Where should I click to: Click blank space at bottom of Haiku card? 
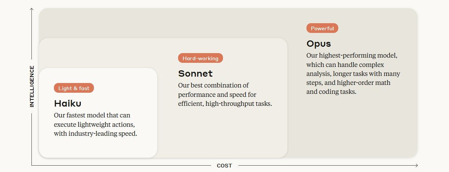(97, 148)
